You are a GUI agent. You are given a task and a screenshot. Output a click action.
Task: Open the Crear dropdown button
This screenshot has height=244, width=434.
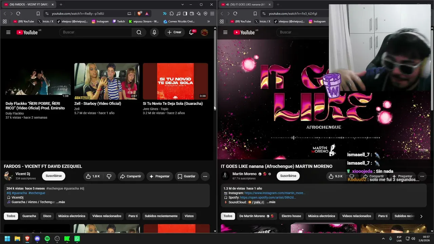pyautogui.click(x=174, y=32)
